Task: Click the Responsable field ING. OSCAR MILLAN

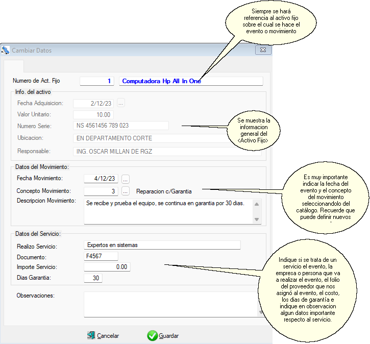Action: coord(167,152)
